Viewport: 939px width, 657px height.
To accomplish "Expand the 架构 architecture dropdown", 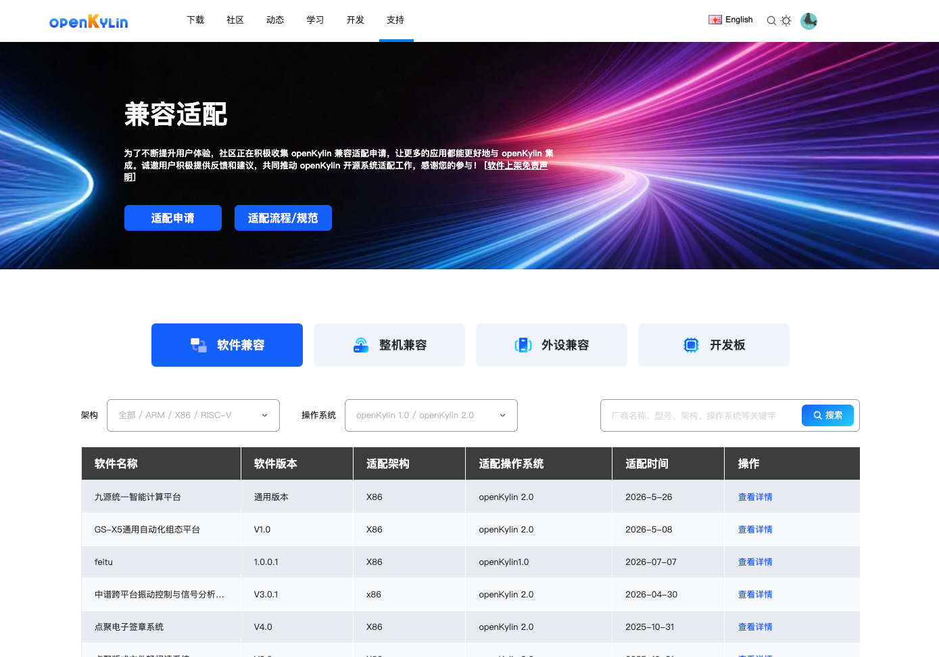I will [x=193, y=415].
